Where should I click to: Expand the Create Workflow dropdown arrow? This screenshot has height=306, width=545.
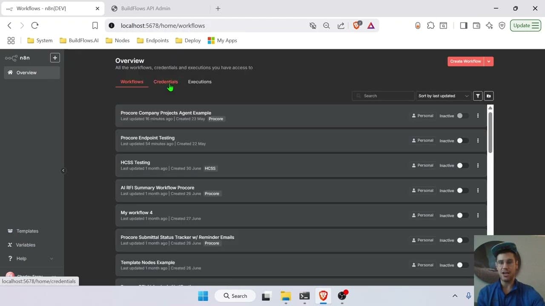click(x=489, y=61)
